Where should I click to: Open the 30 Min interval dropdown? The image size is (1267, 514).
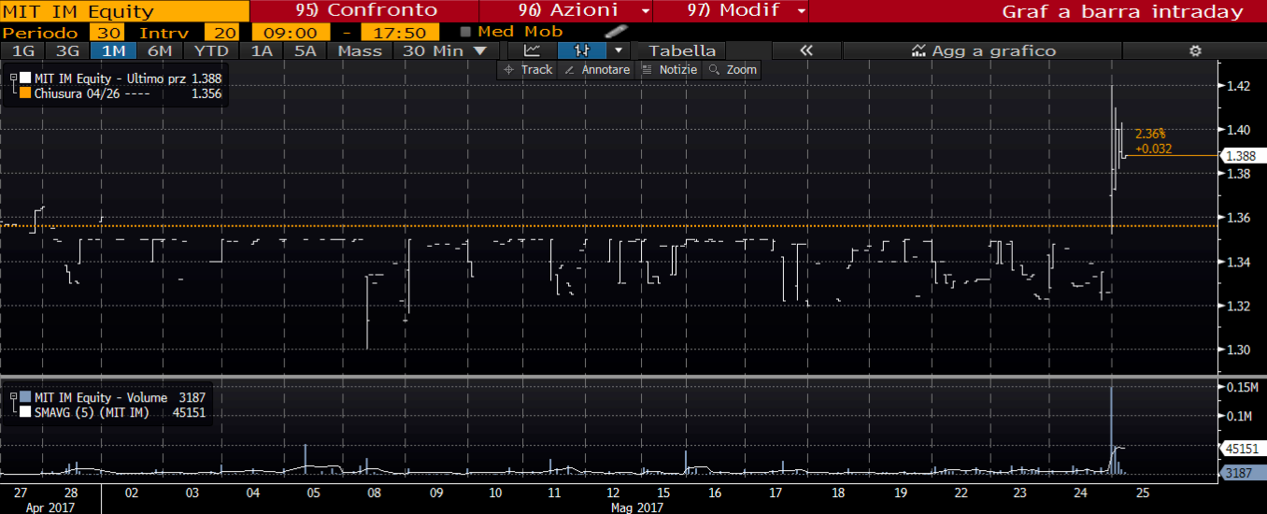pos(444,50)
